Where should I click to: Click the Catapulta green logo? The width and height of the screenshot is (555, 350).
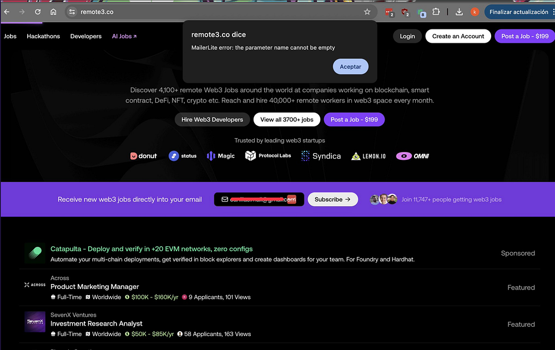point(35,253)
